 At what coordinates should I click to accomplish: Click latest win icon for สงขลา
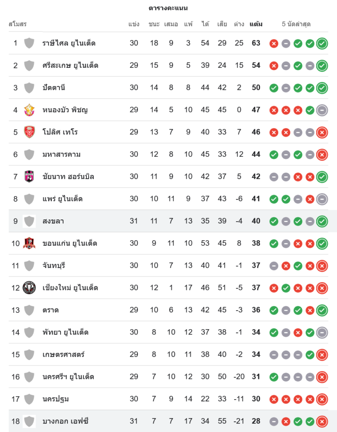[322, 221]
